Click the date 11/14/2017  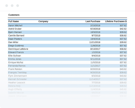(95, 79)
